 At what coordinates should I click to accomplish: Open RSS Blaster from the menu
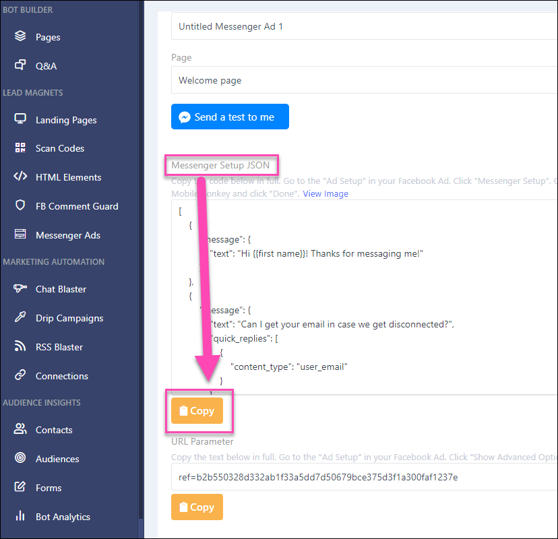point(59,347)
